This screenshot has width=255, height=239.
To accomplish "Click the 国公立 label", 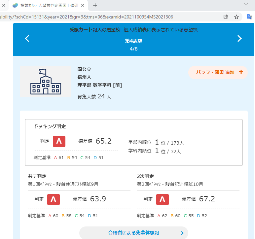I will tap(84, 69).
